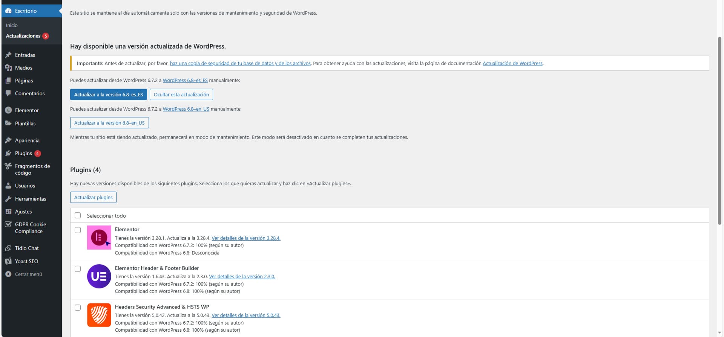Click the Ajustes settings icon

click(x=8, y=212)
